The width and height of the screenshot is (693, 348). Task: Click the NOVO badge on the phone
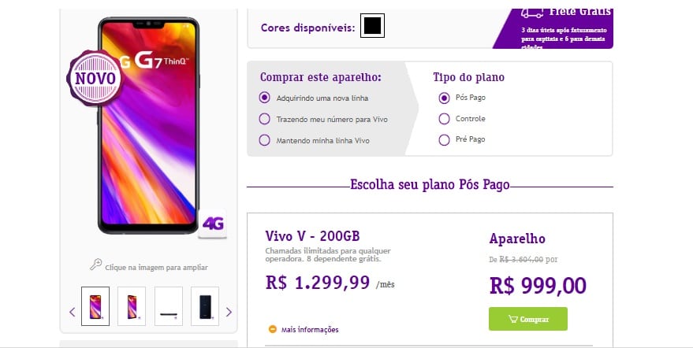click(95, 78)
